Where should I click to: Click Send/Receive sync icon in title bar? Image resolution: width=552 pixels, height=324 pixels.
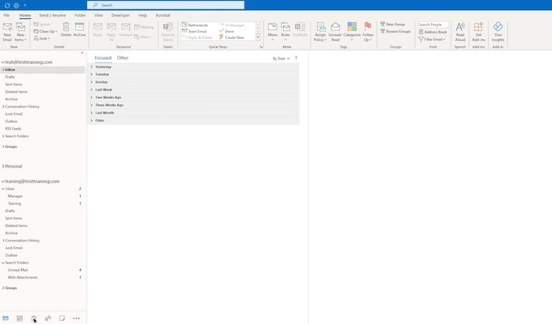[7, 5]
